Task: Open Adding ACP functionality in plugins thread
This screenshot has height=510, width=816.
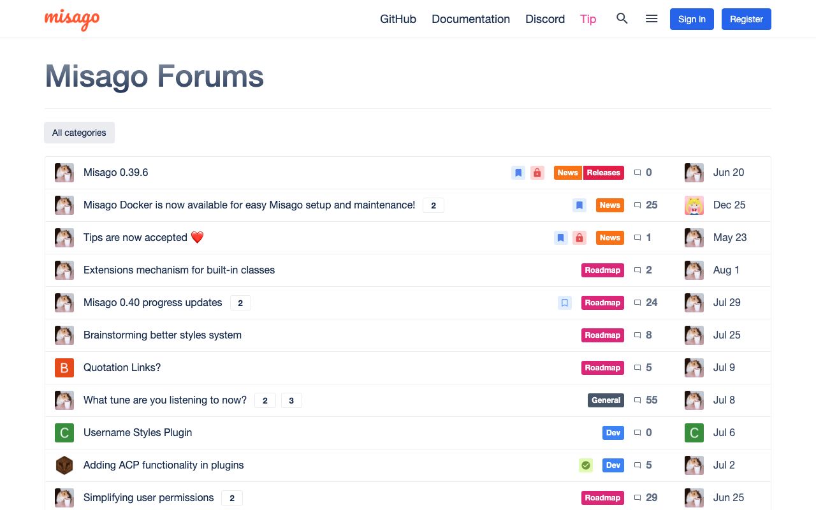Action: (164, 465)
